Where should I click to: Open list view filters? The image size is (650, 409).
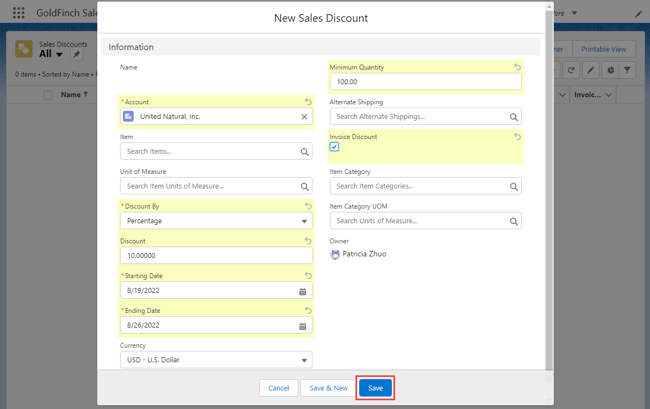click(x=627, y=71)
